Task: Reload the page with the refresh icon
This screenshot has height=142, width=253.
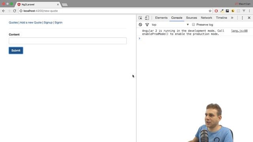Action: coord(15,11)
